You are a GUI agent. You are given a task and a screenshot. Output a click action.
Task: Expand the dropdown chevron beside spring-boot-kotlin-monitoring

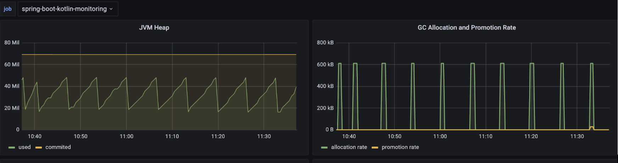point(111,9)
